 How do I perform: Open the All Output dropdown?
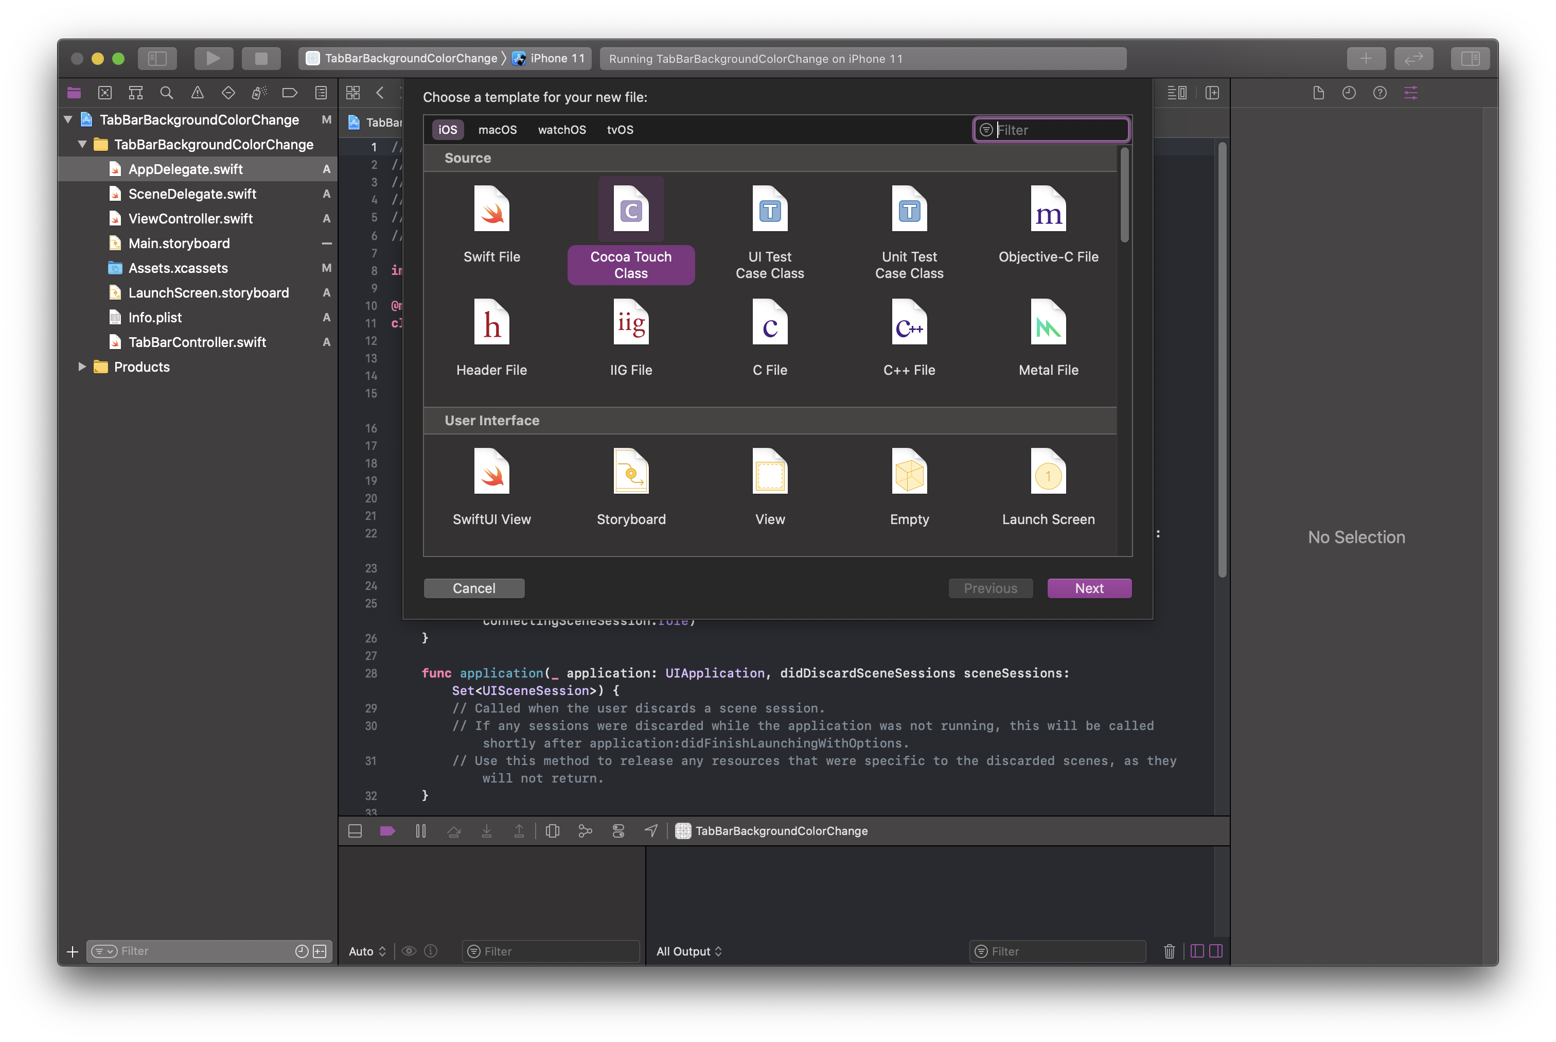[x=688, y=951]
